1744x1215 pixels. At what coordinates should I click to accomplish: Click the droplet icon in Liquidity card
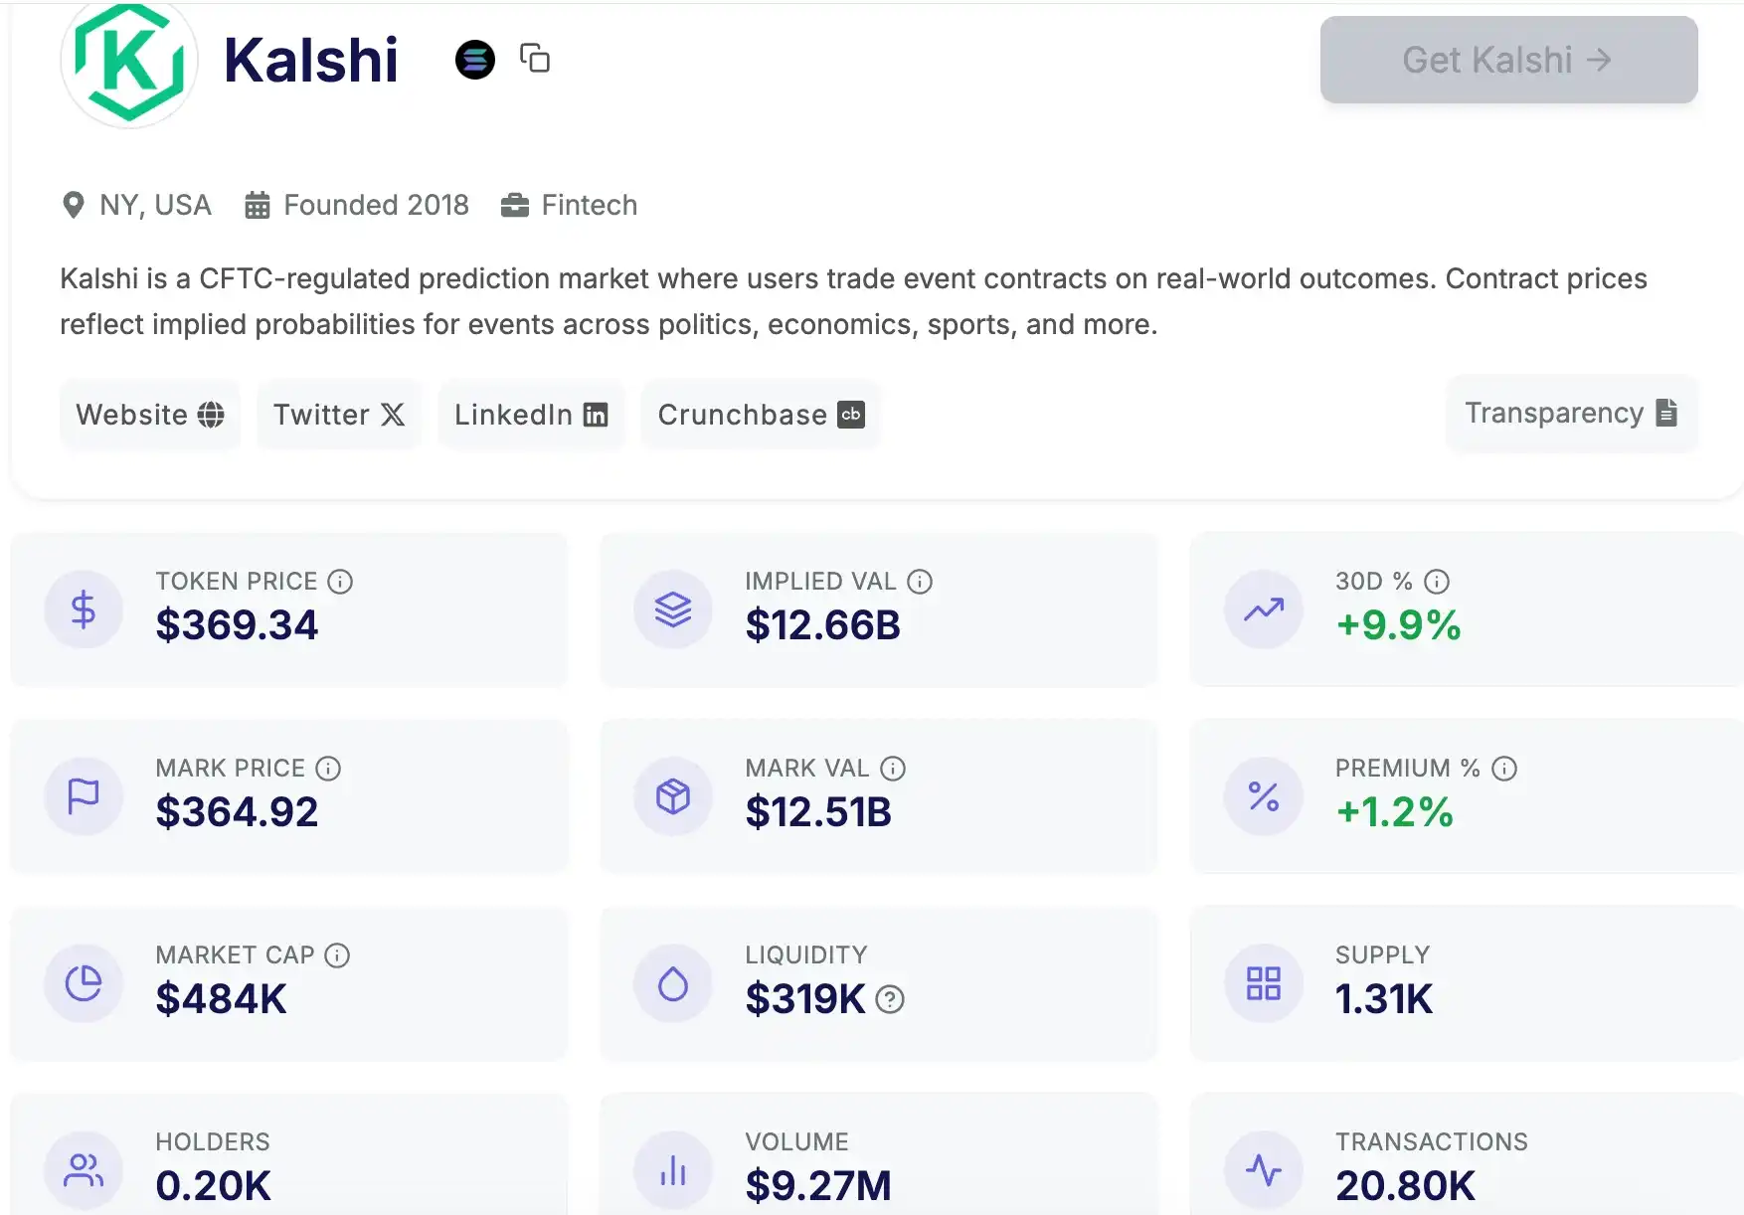(x=673, y=983)
